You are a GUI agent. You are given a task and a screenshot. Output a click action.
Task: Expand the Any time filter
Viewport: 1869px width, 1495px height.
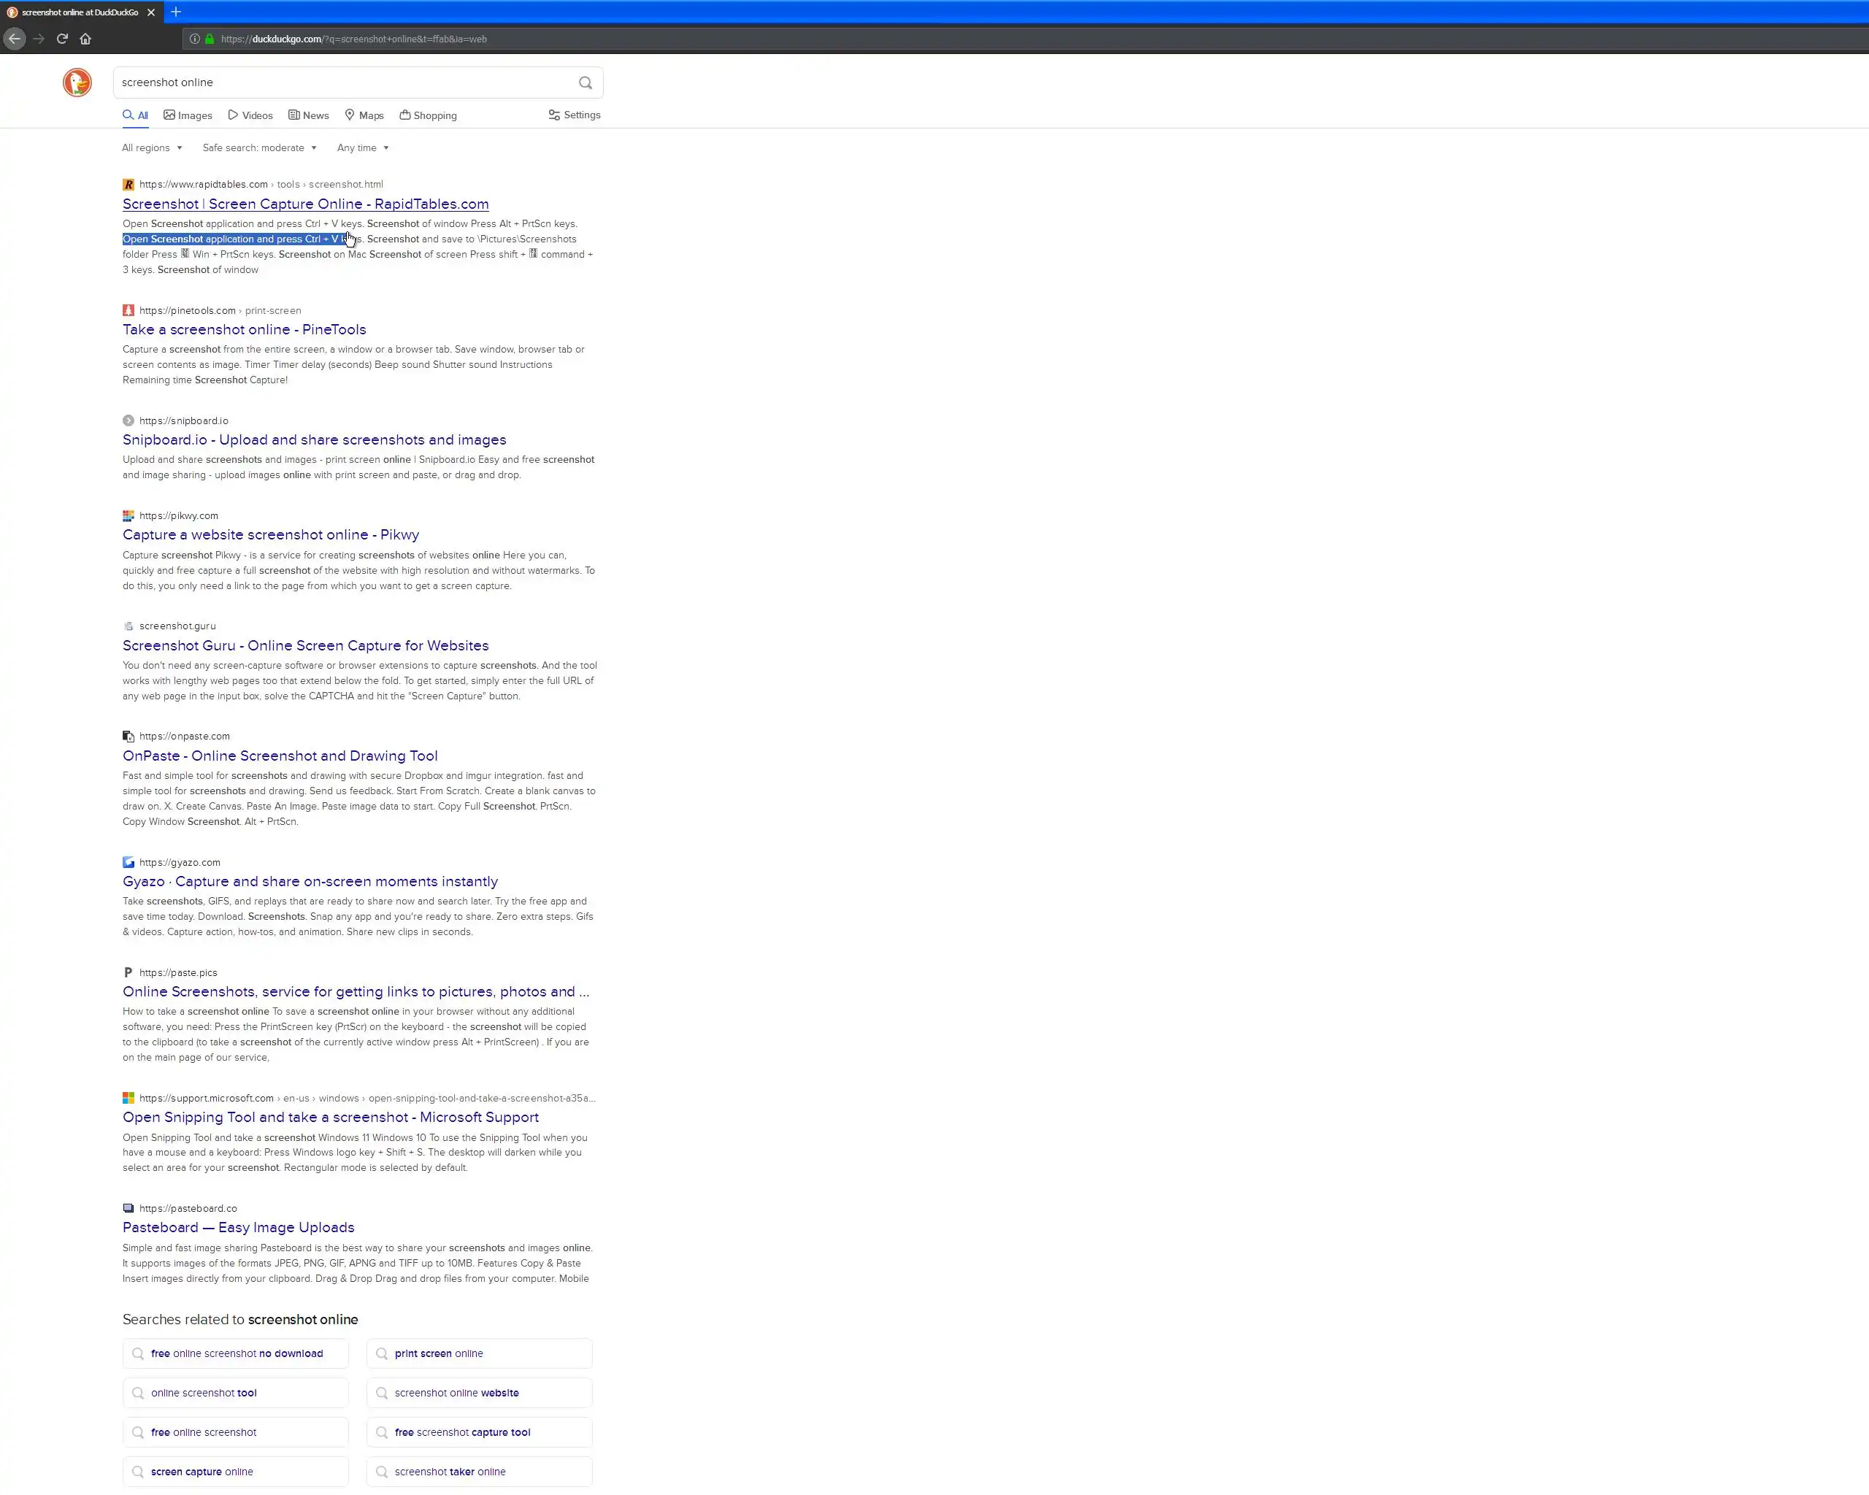coord(362,148)
